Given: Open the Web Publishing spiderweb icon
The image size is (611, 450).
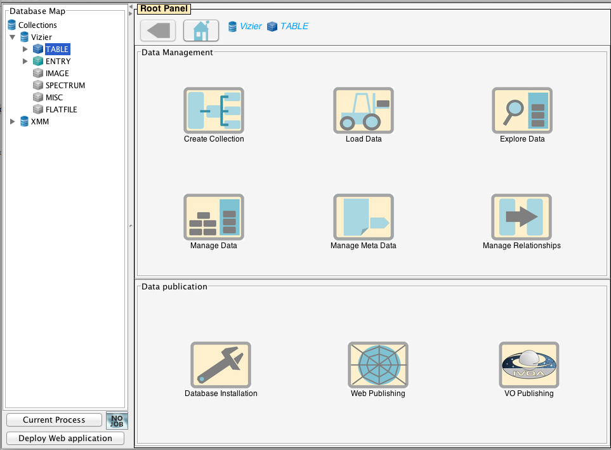Looking at the screenshot, I should 378,364.
